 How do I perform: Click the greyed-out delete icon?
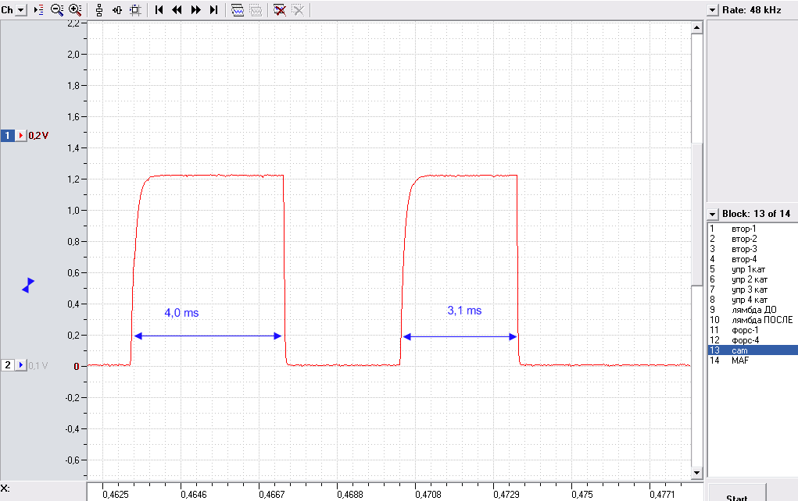pyautogui.click(x=299, y=10)
